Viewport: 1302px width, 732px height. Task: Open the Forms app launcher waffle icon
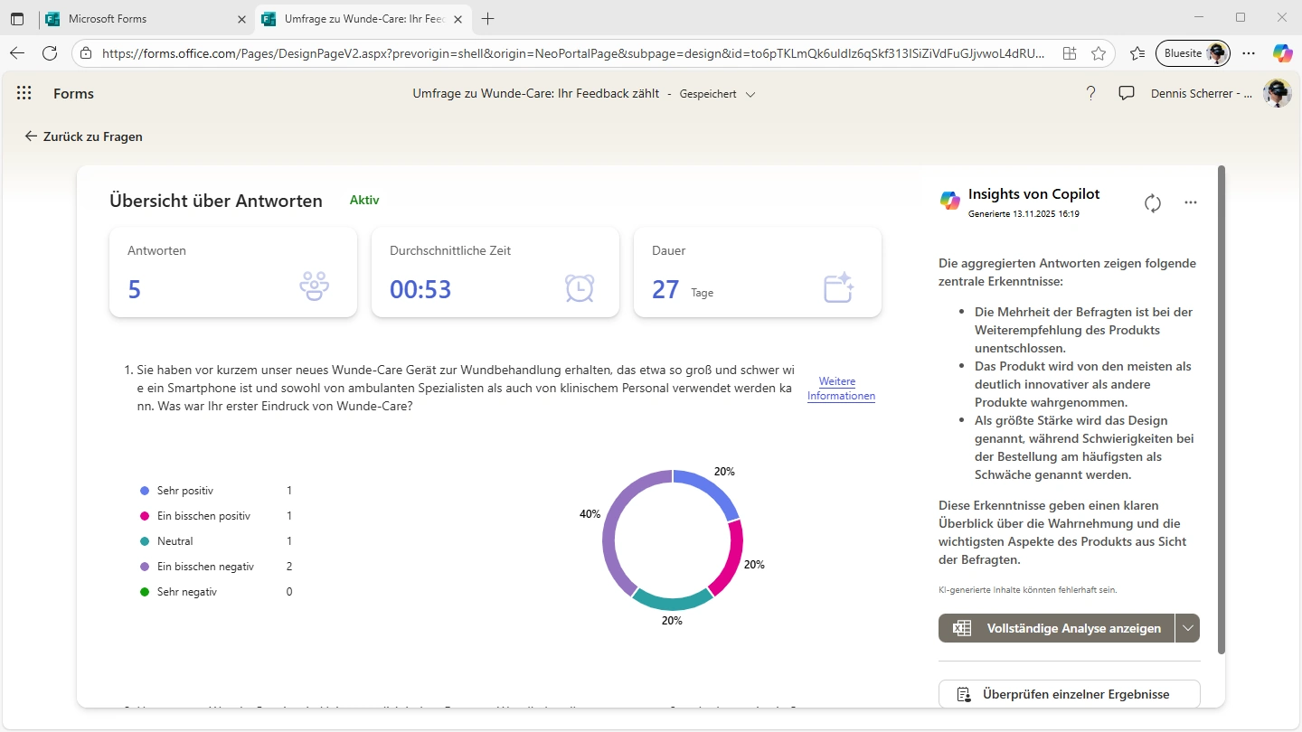[x=24, y=93]
